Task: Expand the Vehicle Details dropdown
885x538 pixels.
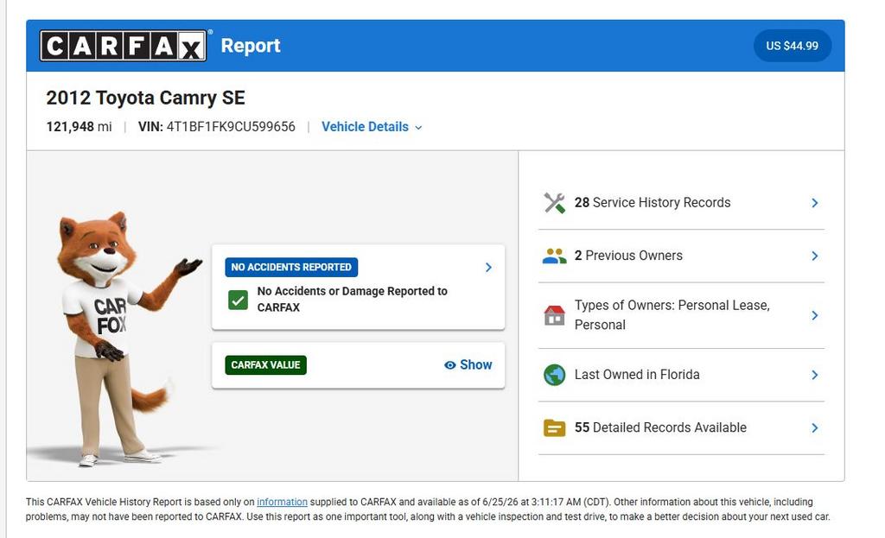Action: coord(372,127)
